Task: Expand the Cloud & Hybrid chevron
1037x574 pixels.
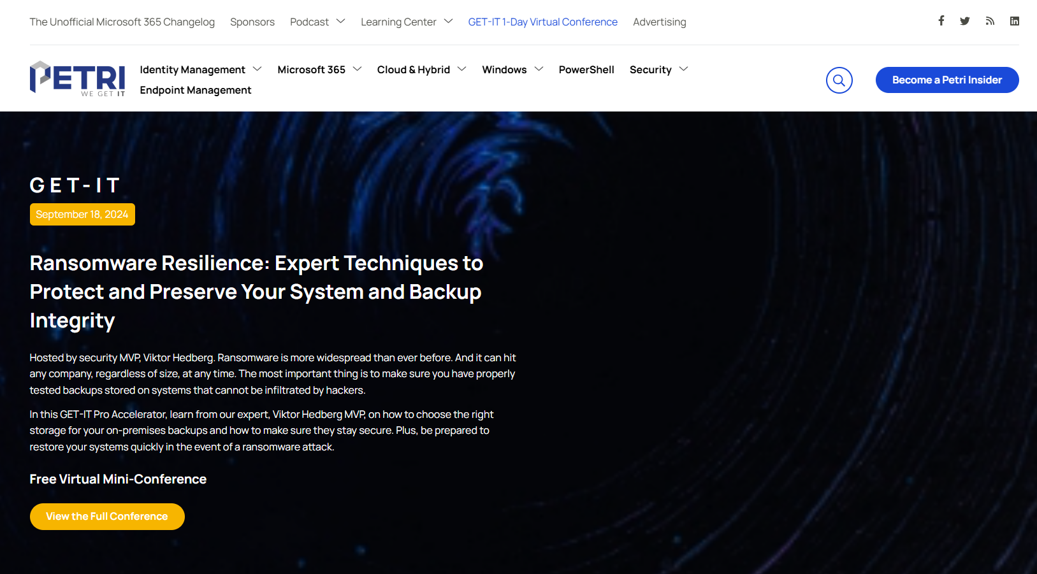Action: pyautogui.click(x=462, y=69)
